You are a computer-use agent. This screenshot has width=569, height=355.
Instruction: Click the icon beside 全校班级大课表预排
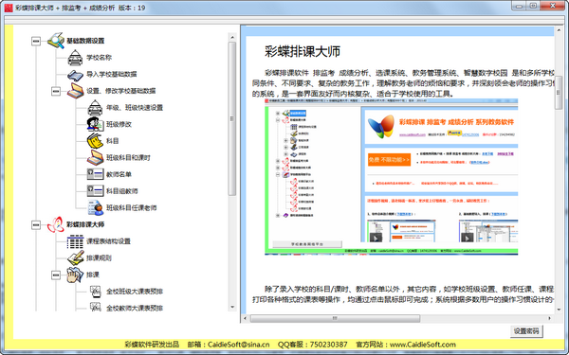point(95,292)
